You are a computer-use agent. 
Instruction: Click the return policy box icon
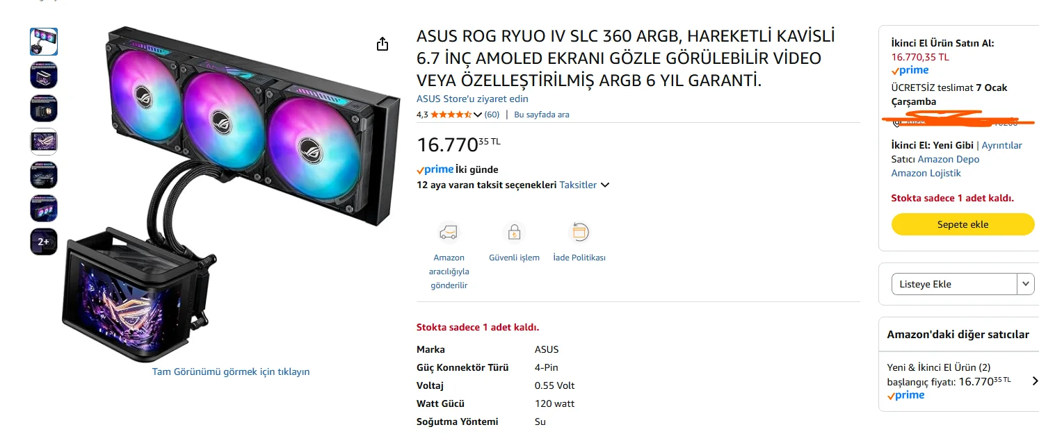click(x=579, y=232)
